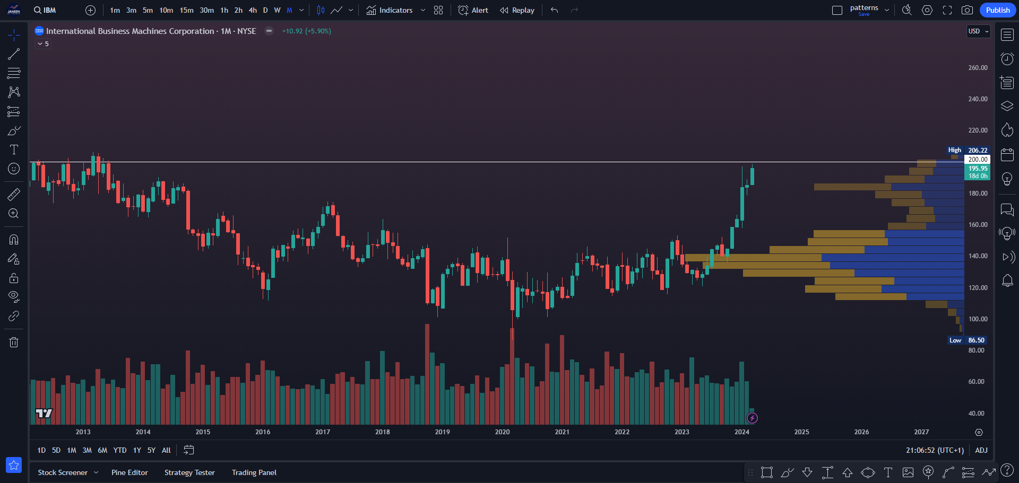The image size is (1019, 483).
Task: Open the Fibonacci retracement tools
Action: pos(14,73)
